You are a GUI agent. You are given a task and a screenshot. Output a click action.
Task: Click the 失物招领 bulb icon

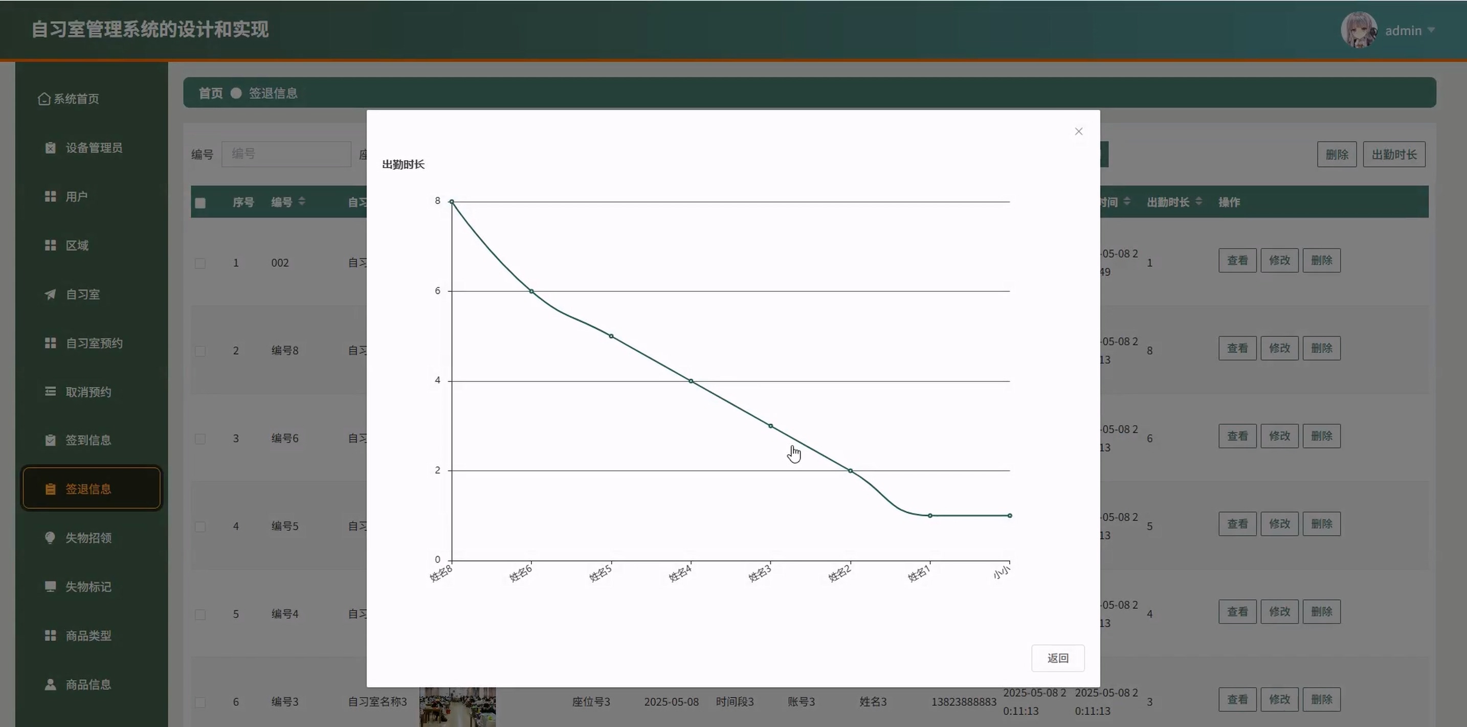click(50, 537)
